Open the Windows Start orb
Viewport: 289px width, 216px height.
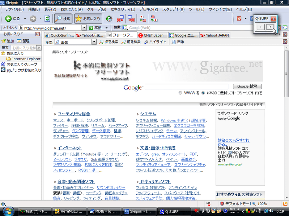tap(8, 211)
